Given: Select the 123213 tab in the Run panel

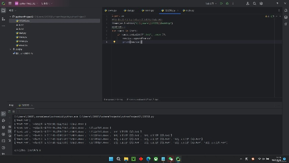Looking at the screenshot, I should [x=25, y=105].
